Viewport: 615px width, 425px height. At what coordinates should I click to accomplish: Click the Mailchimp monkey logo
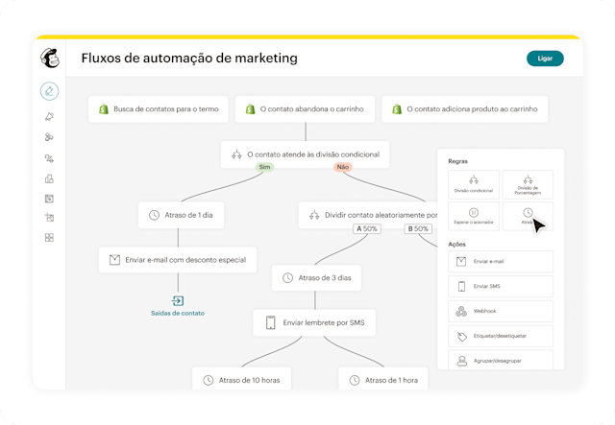[49, 59]
